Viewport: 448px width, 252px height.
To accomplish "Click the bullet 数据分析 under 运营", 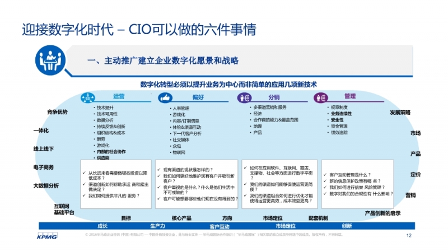I will pyautogui.click(x=105, y=120).
